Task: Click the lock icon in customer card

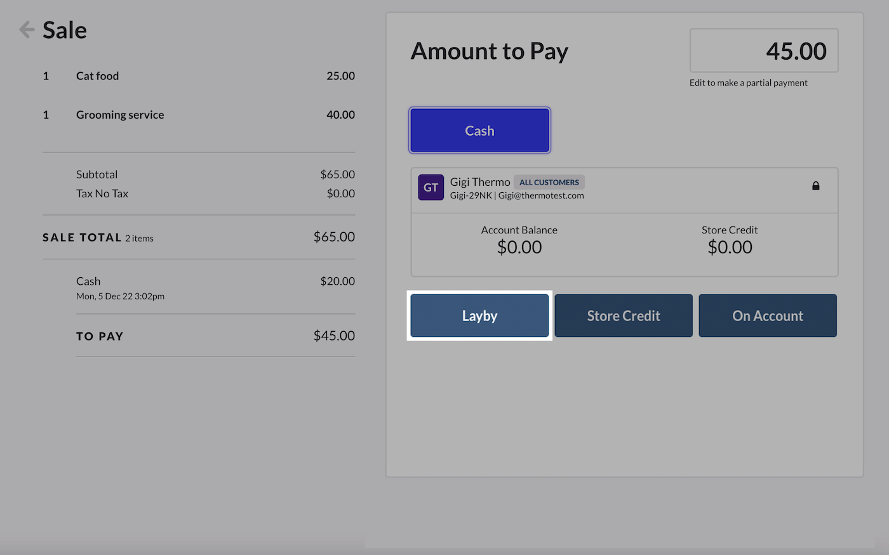Action: (815, 186)
